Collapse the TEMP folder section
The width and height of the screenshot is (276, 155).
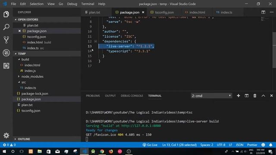16,53
